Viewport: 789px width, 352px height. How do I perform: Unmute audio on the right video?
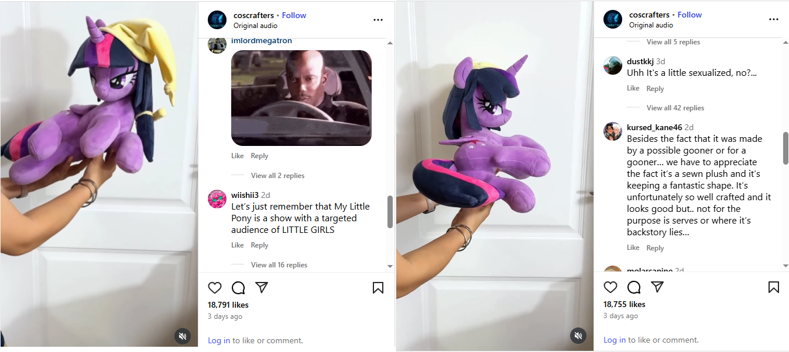click(578, 335)
